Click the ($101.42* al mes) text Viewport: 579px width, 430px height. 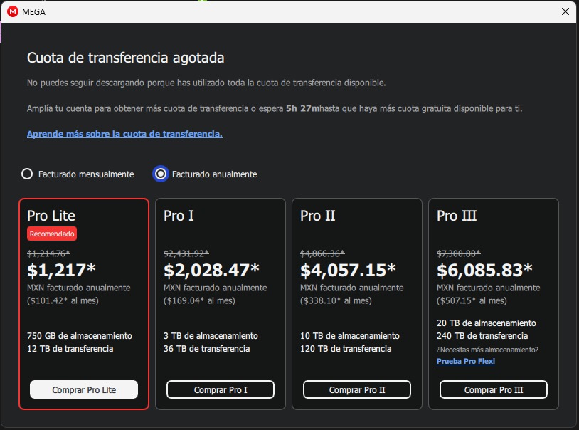63,300
